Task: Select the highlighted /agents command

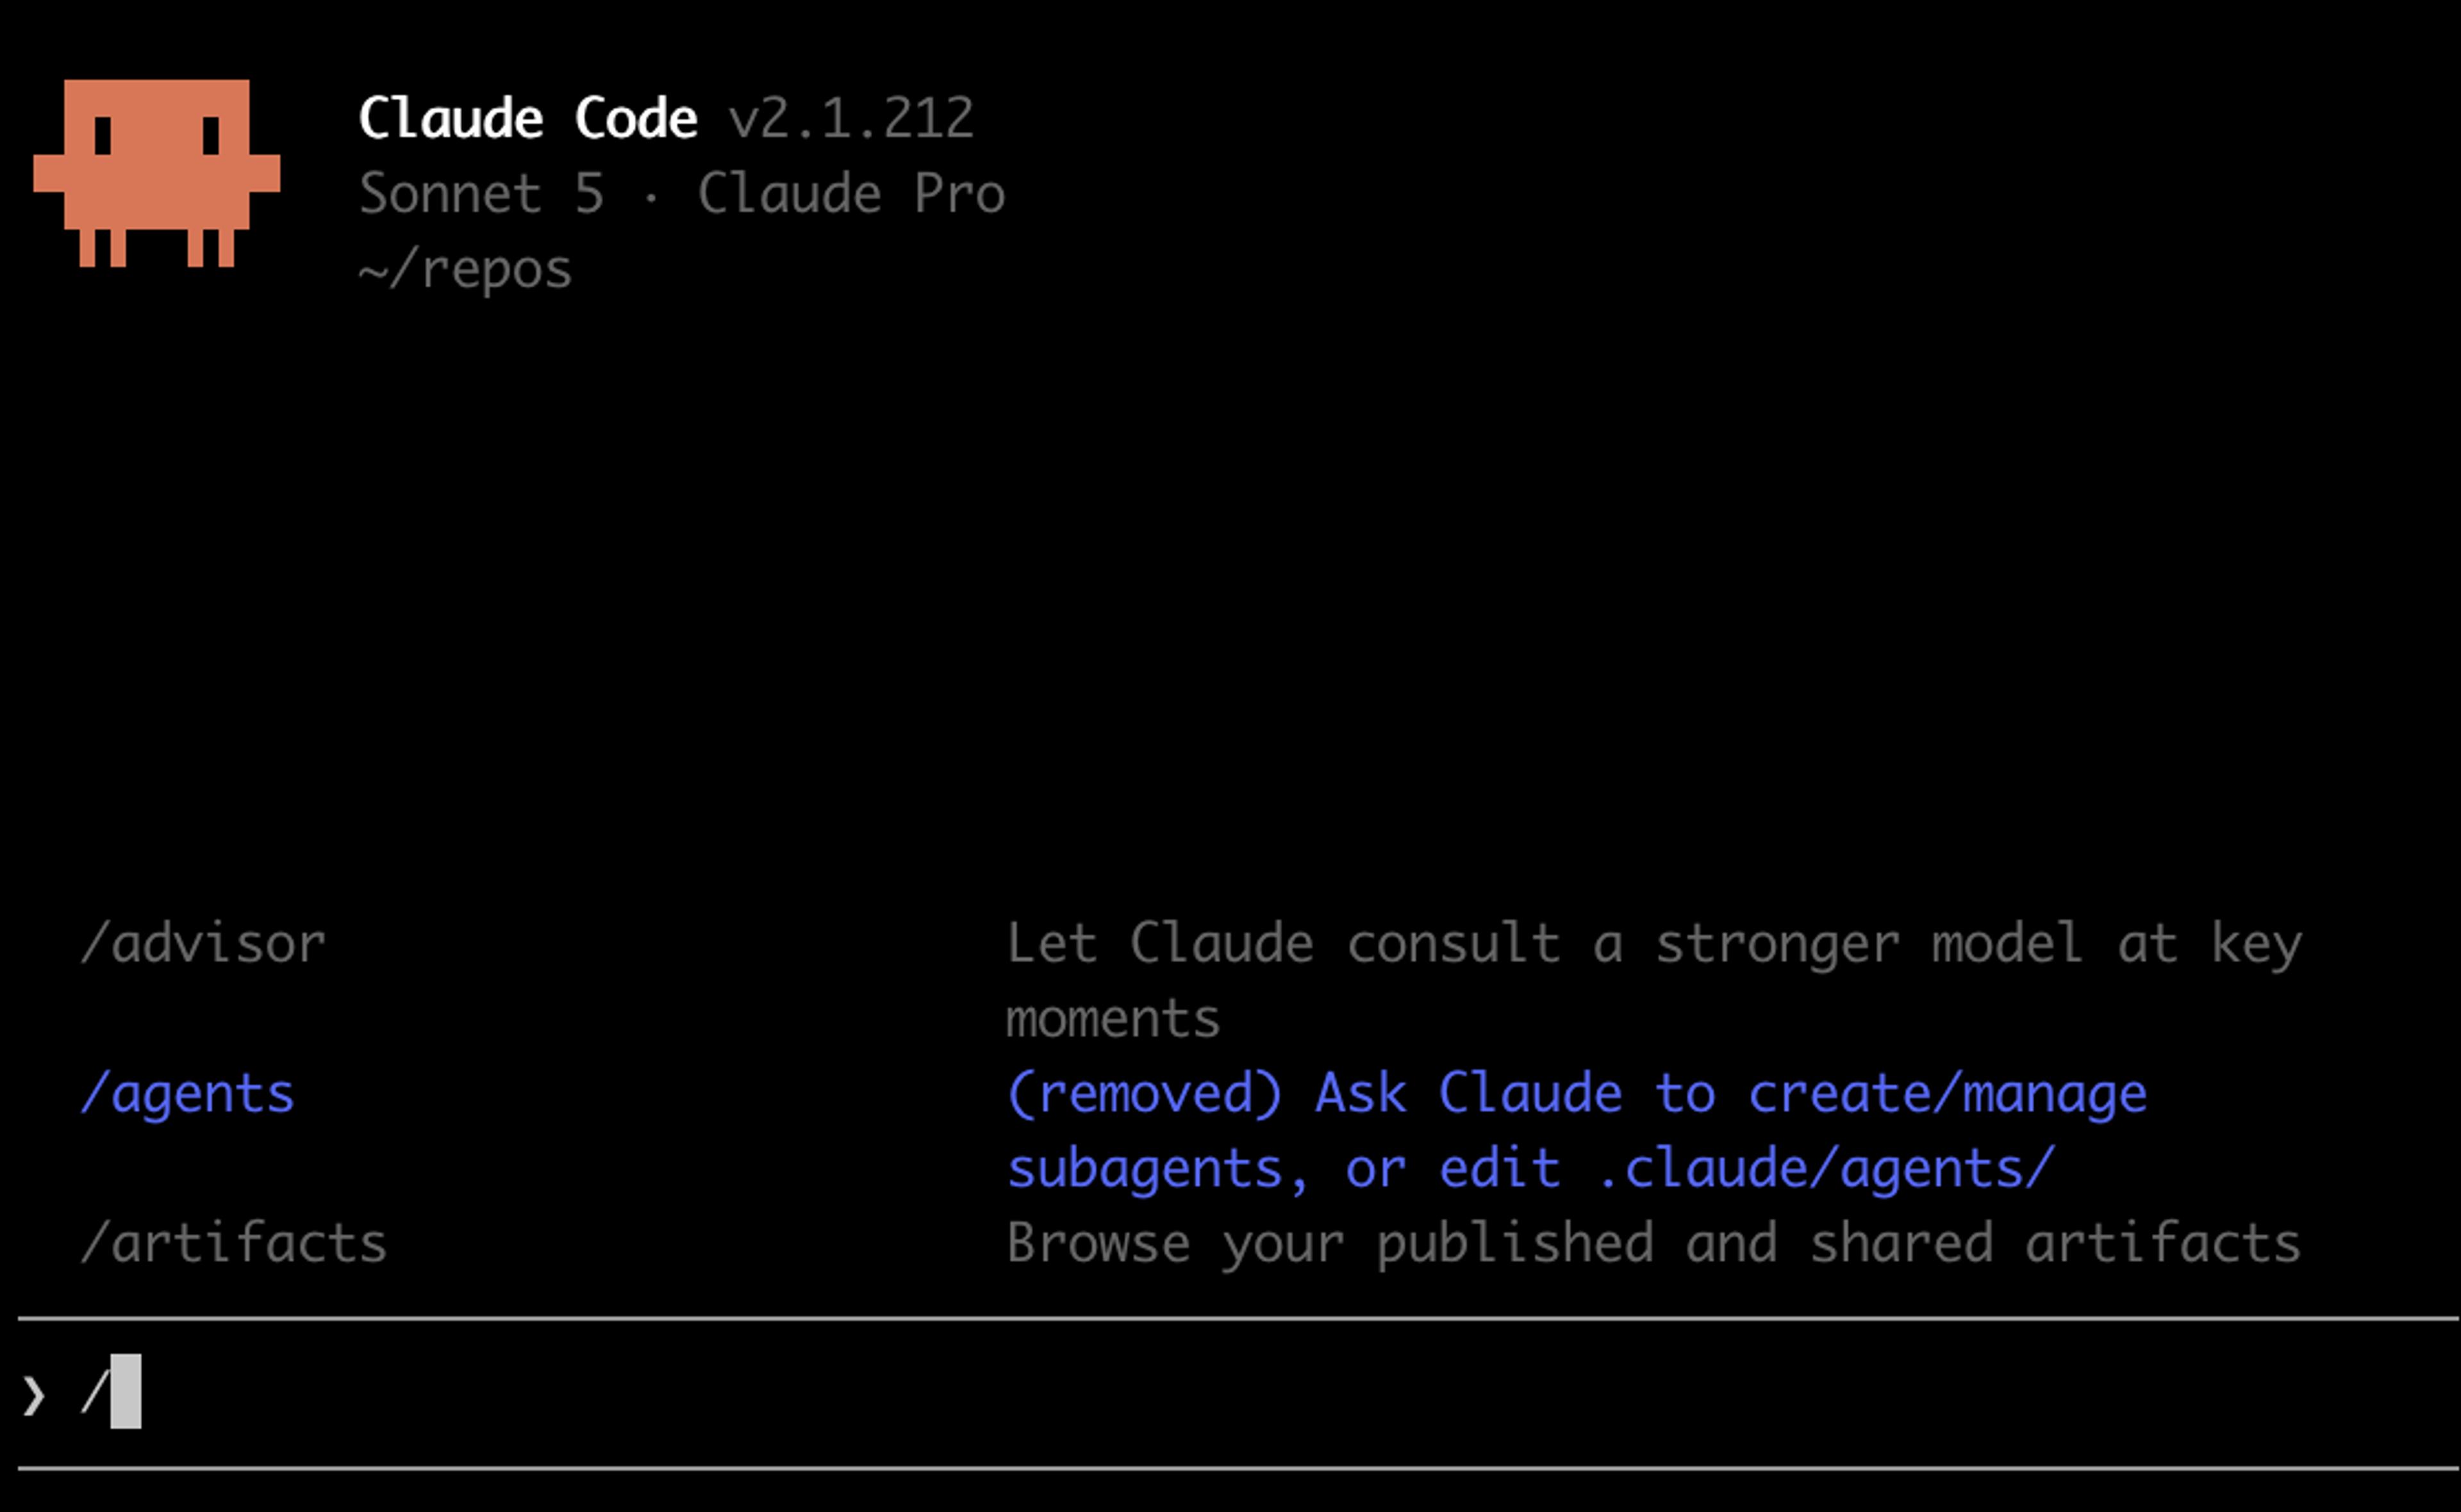Action: (188, 1093)
